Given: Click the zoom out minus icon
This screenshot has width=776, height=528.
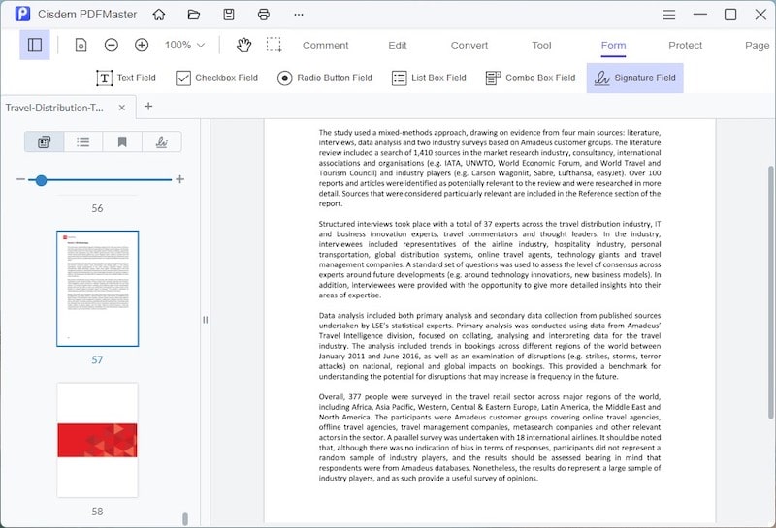Looking at the screenshot, I should [x=112, y=45].
